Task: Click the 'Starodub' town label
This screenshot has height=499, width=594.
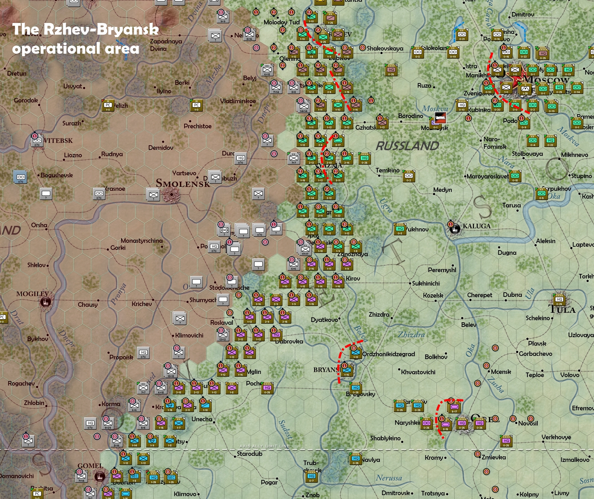Action: tap(250, 454)
